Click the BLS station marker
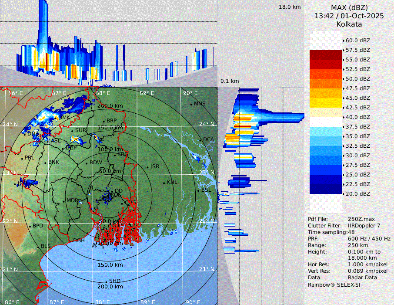This screenshot has height=305, width=394. (x=38, y=247)
